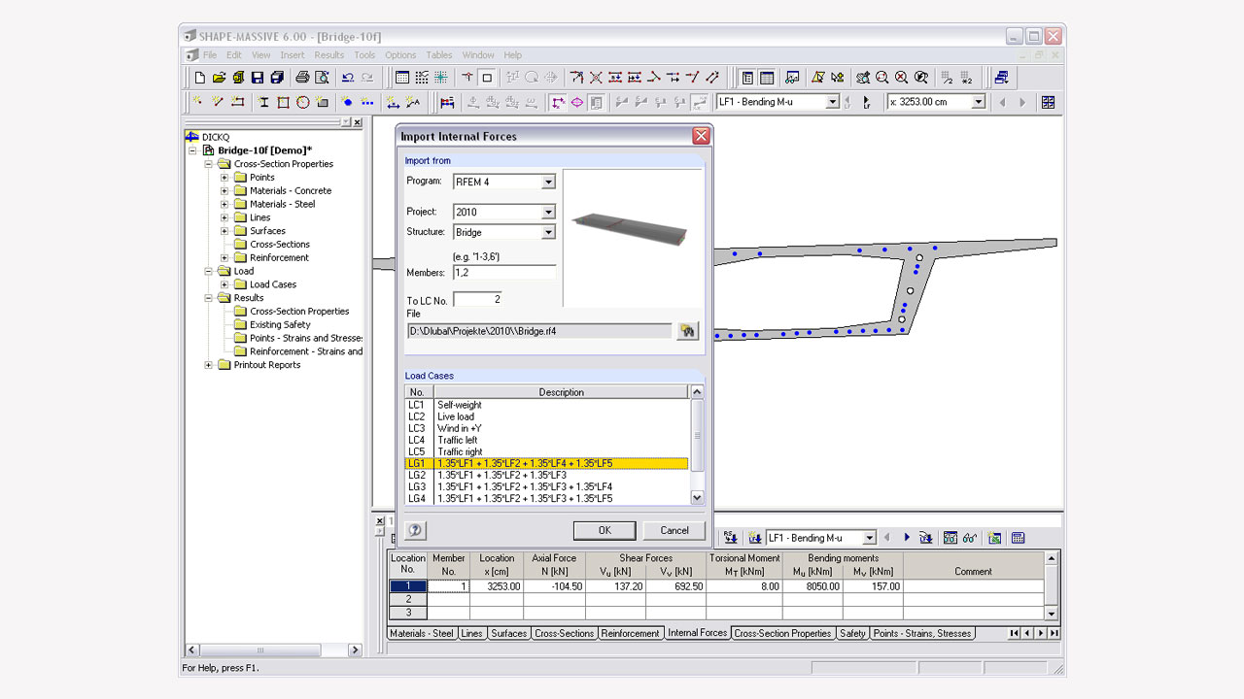Click the zoom window magnifier icon
This screenshot has height=699, width=1244.
click(x=881, y=78)
